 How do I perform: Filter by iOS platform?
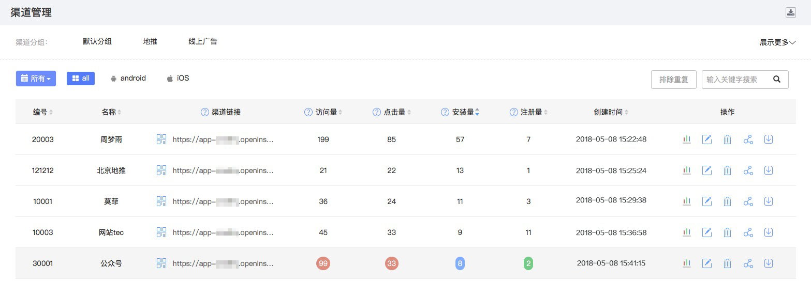pyautogui.click(x=178, y=79)
